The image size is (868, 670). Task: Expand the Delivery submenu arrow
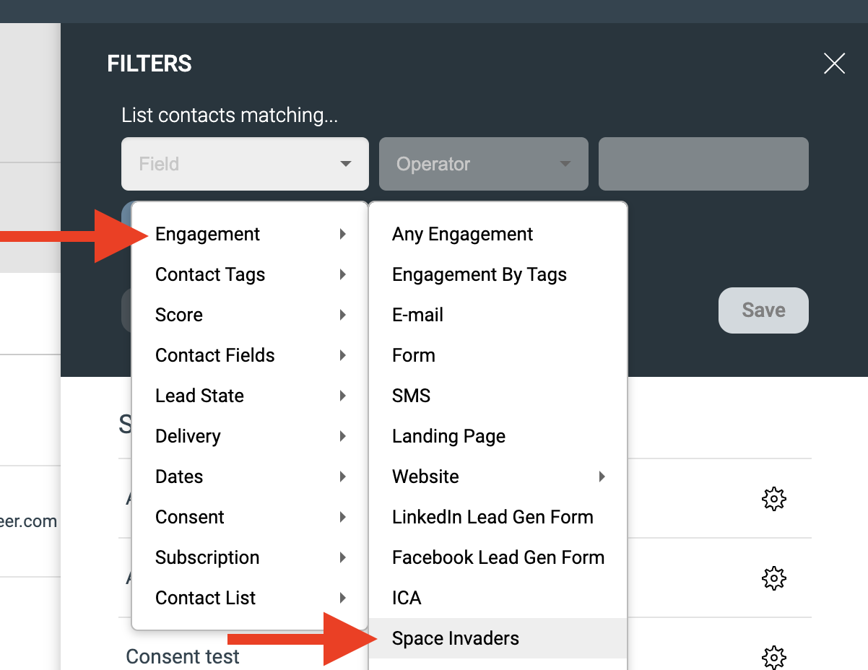[x=343, y=436]
